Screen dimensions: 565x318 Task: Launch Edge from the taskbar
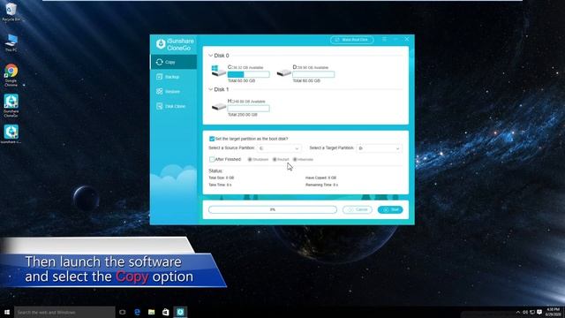[x=138, y=312]
